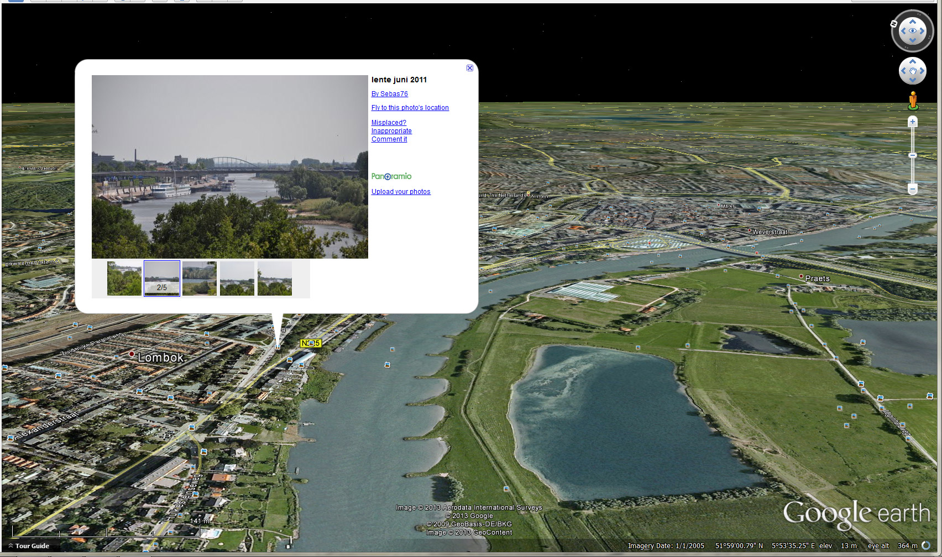
Task: Open the 'Comment it' link
Action: click(389, 139)
